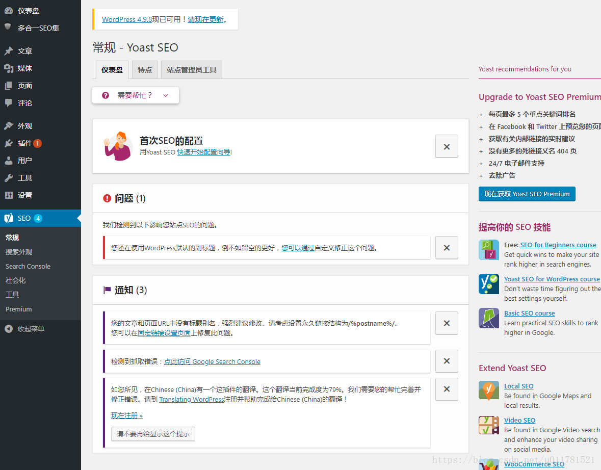This screenshot has width=601, height=470.
Task: Dismiss the 检测到抓取错误 notification
Action: 447,361
